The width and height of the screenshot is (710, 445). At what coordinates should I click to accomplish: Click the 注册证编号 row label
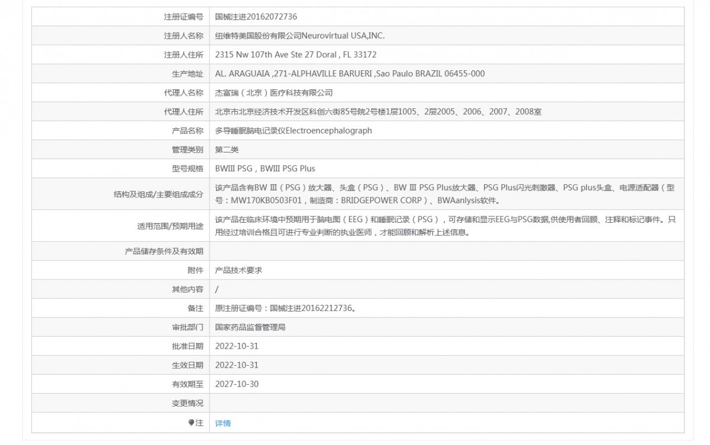[x=183, y=17]
